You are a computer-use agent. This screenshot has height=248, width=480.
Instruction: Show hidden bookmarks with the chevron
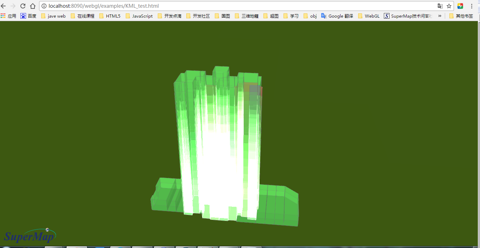[x=440, y=16]
